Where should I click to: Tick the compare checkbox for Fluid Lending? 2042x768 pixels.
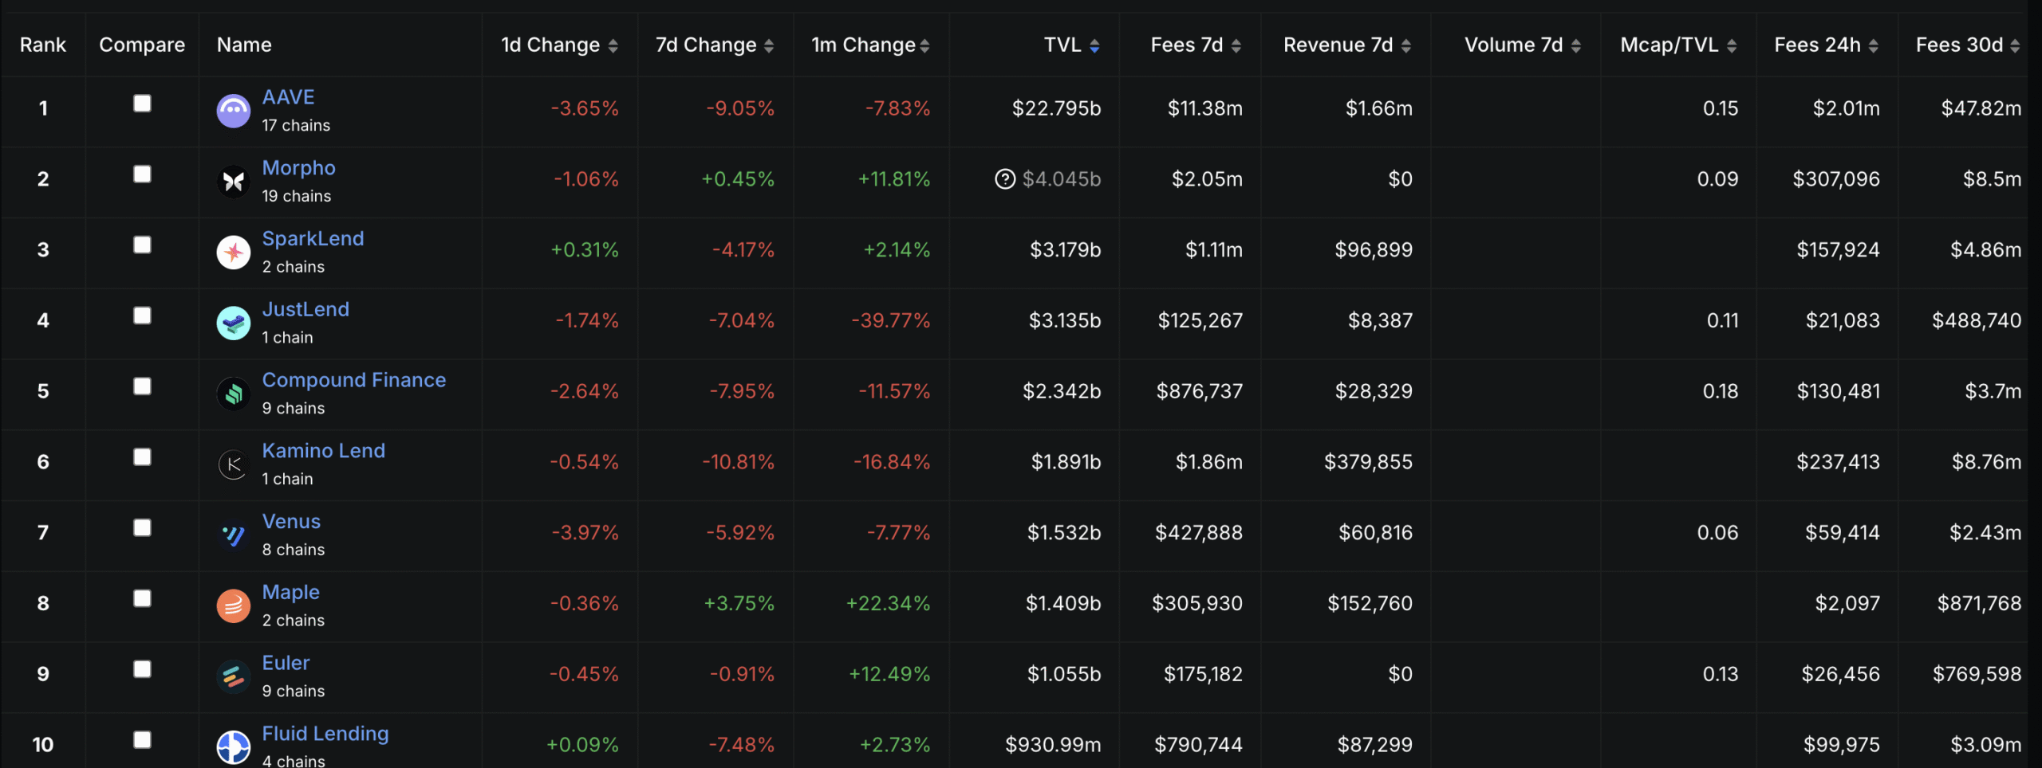tap(142, 740)
